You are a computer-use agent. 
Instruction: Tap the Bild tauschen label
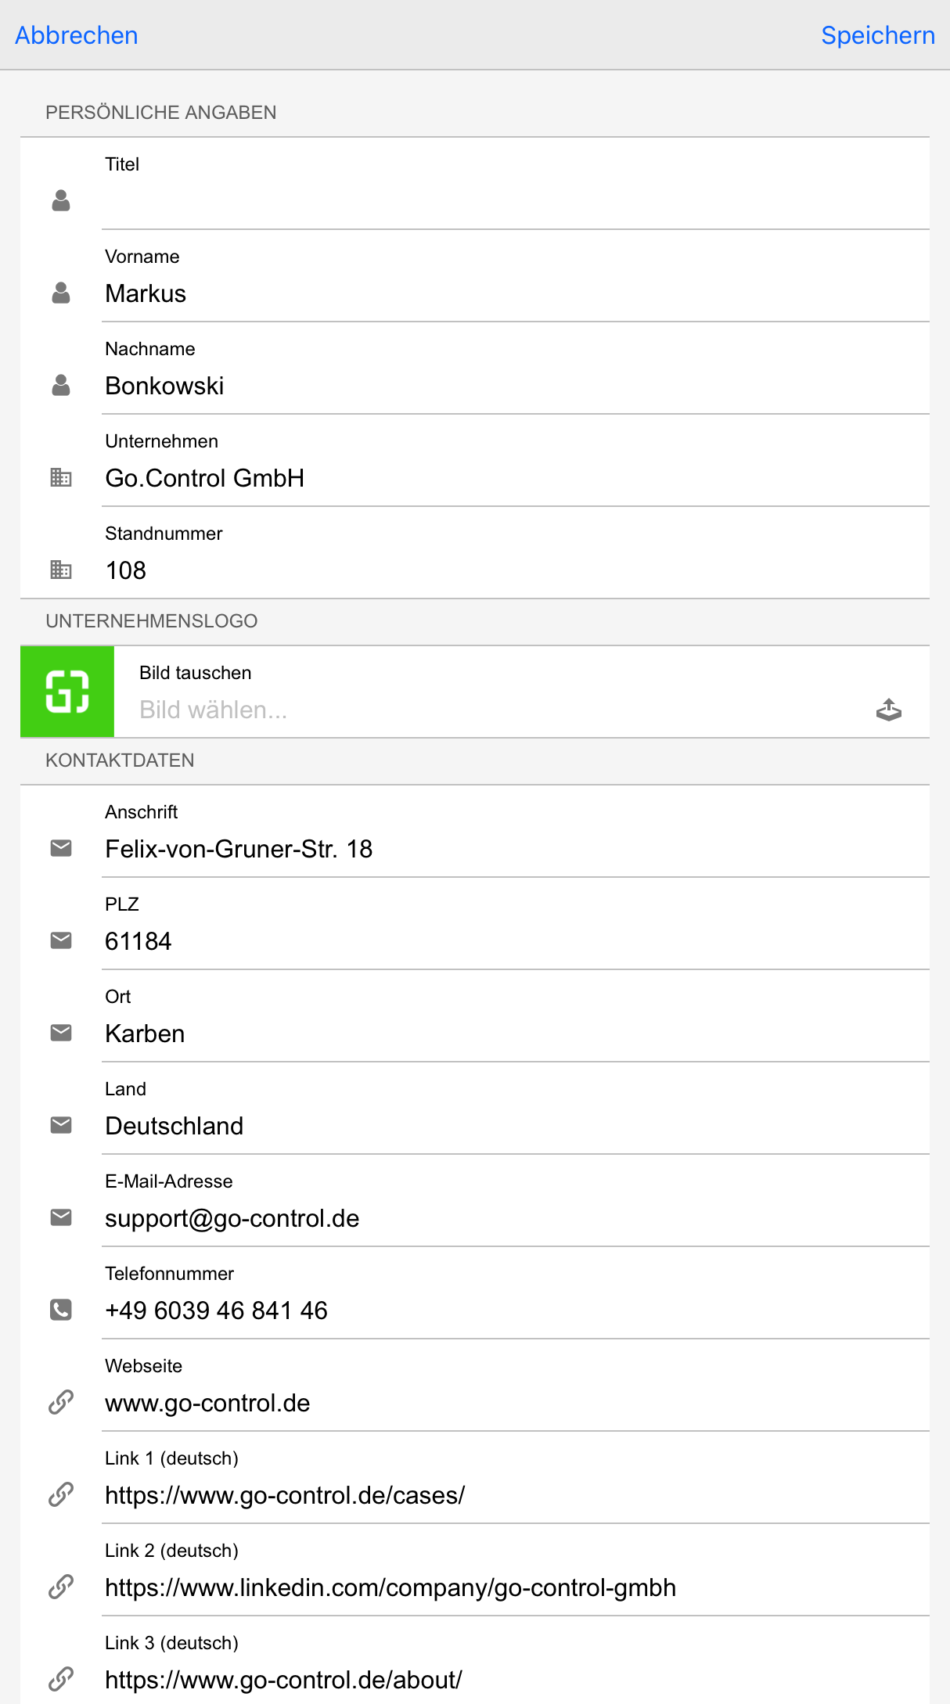[196, 673]
